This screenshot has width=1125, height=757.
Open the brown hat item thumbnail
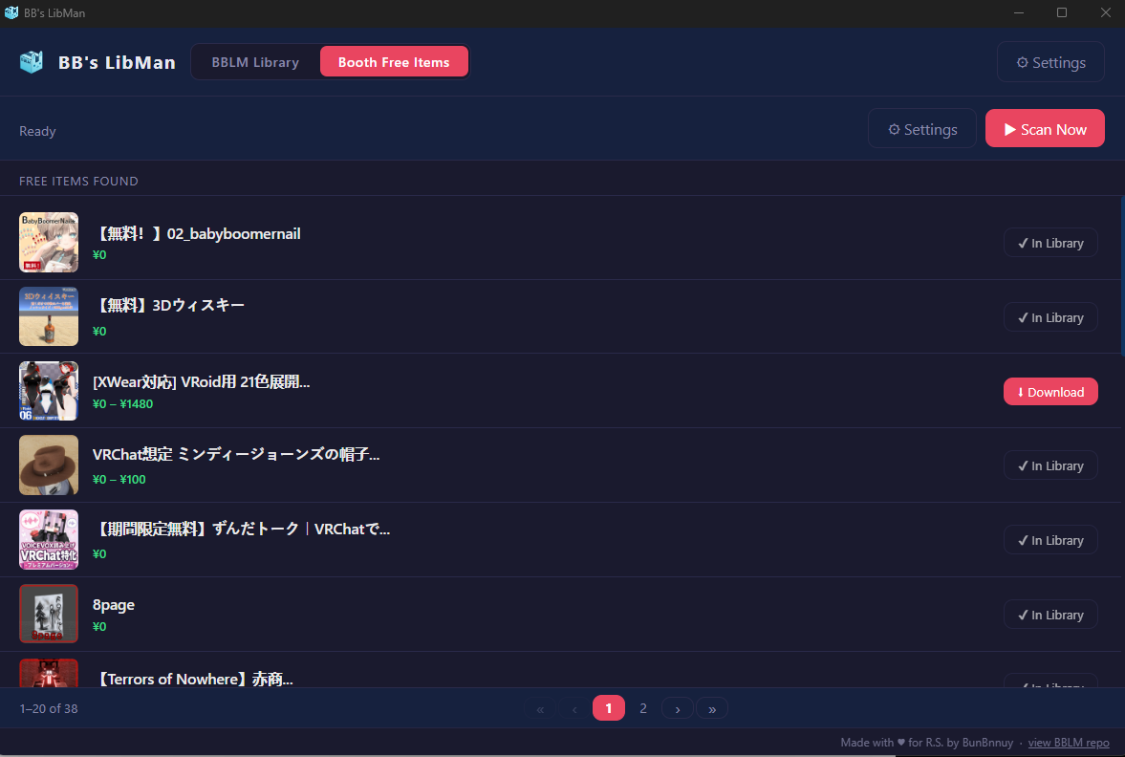tap(49, 465)
